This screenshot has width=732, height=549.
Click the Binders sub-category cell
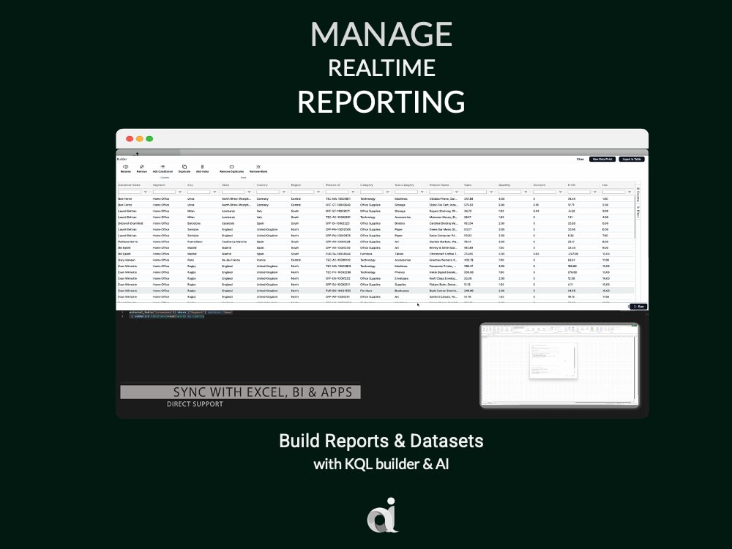click(400, 223)
